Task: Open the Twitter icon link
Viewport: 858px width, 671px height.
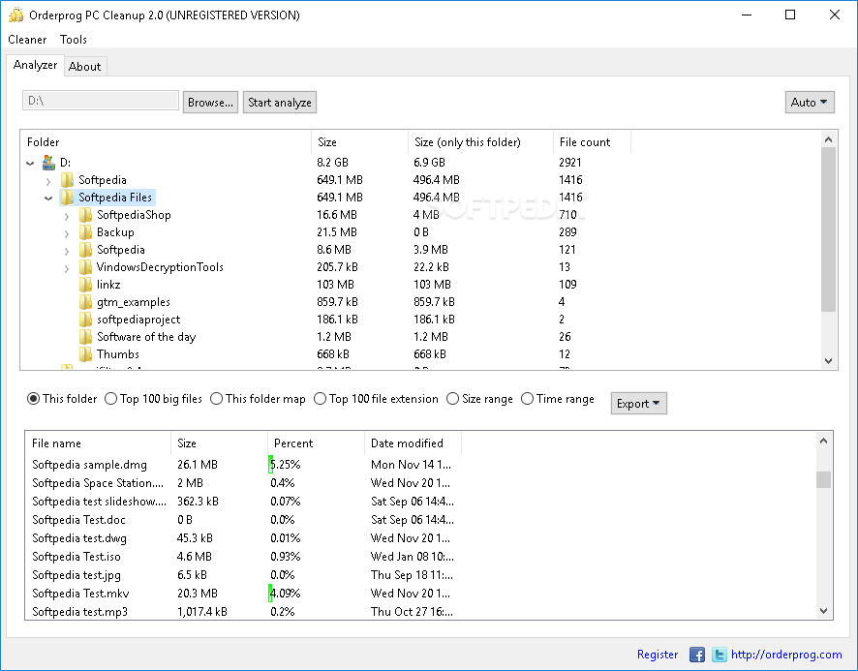Action: [x=719, y=655]
